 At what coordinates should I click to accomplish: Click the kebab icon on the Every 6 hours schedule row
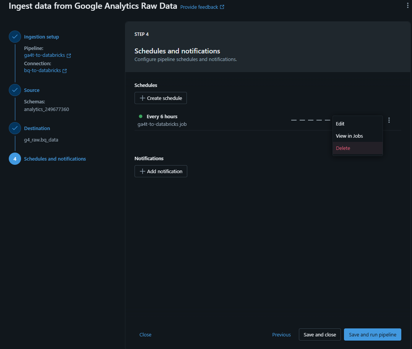point(389,121)
